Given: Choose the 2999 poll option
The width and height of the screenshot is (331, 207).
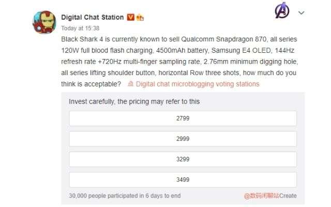Looking at the screenshot, I should click(x=183, y=139).
